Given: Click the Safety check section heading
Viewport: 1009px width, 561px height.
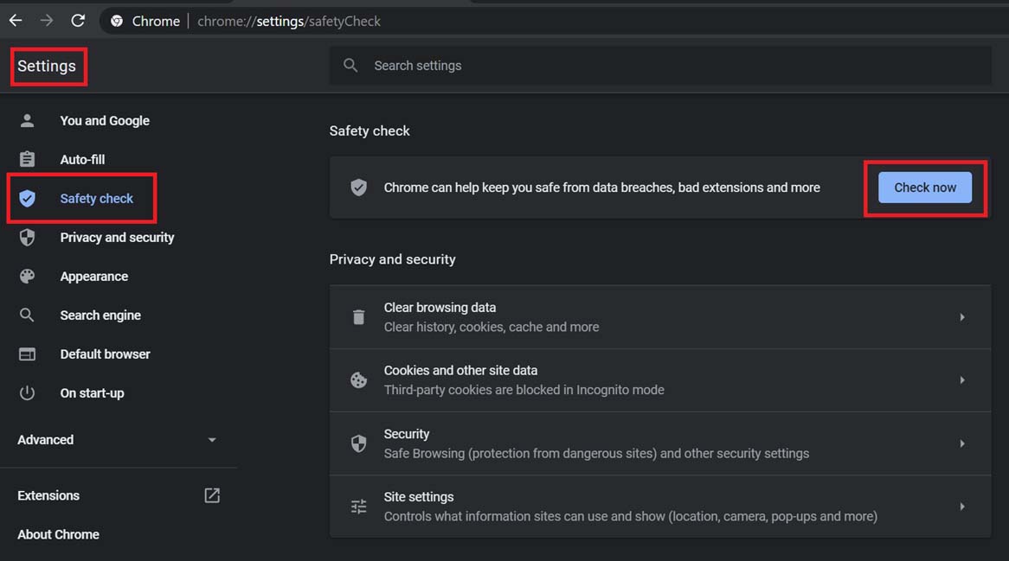Looking at the screenshot, I should tap(370, 131).
